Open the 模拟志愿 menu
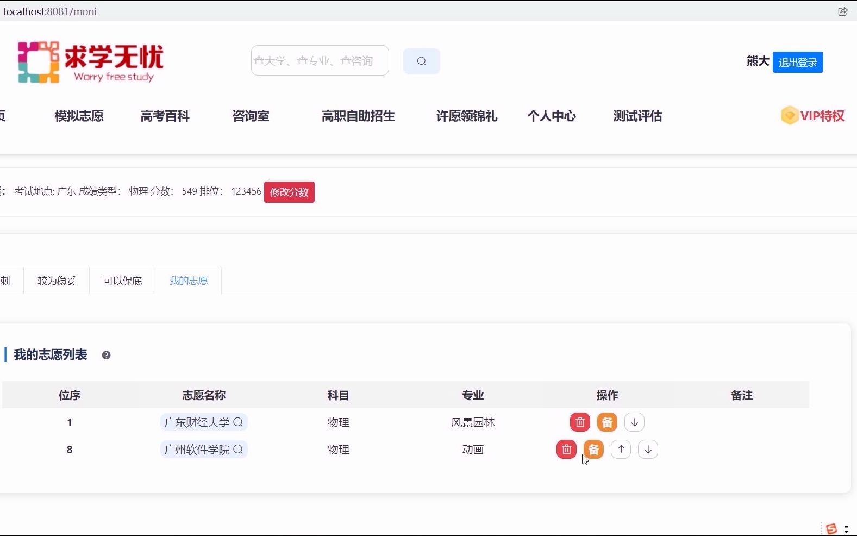Screen dimensions: 857x536 click(x=79, y=116)
